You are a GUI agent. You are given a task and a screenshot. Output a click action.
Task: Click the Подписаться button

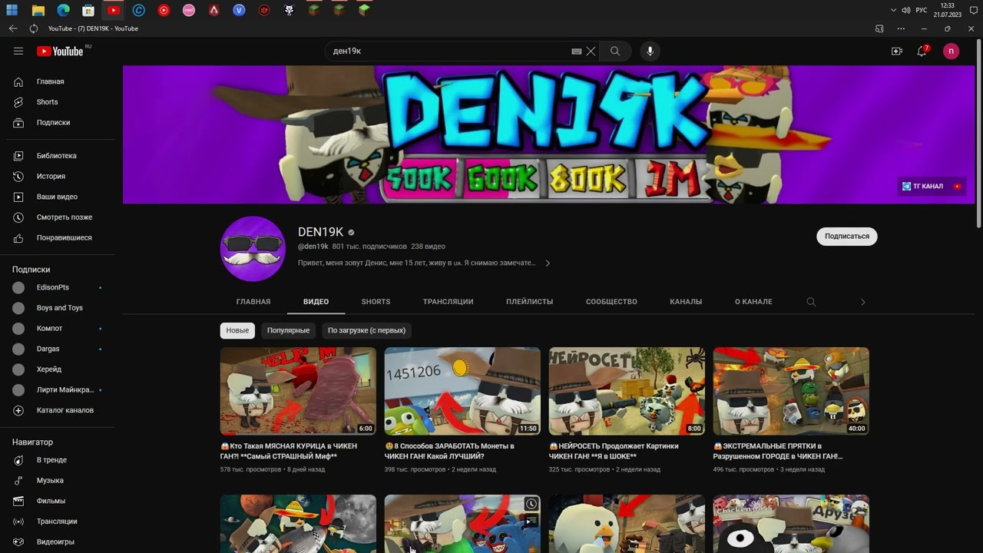click(x=847, y=237)
